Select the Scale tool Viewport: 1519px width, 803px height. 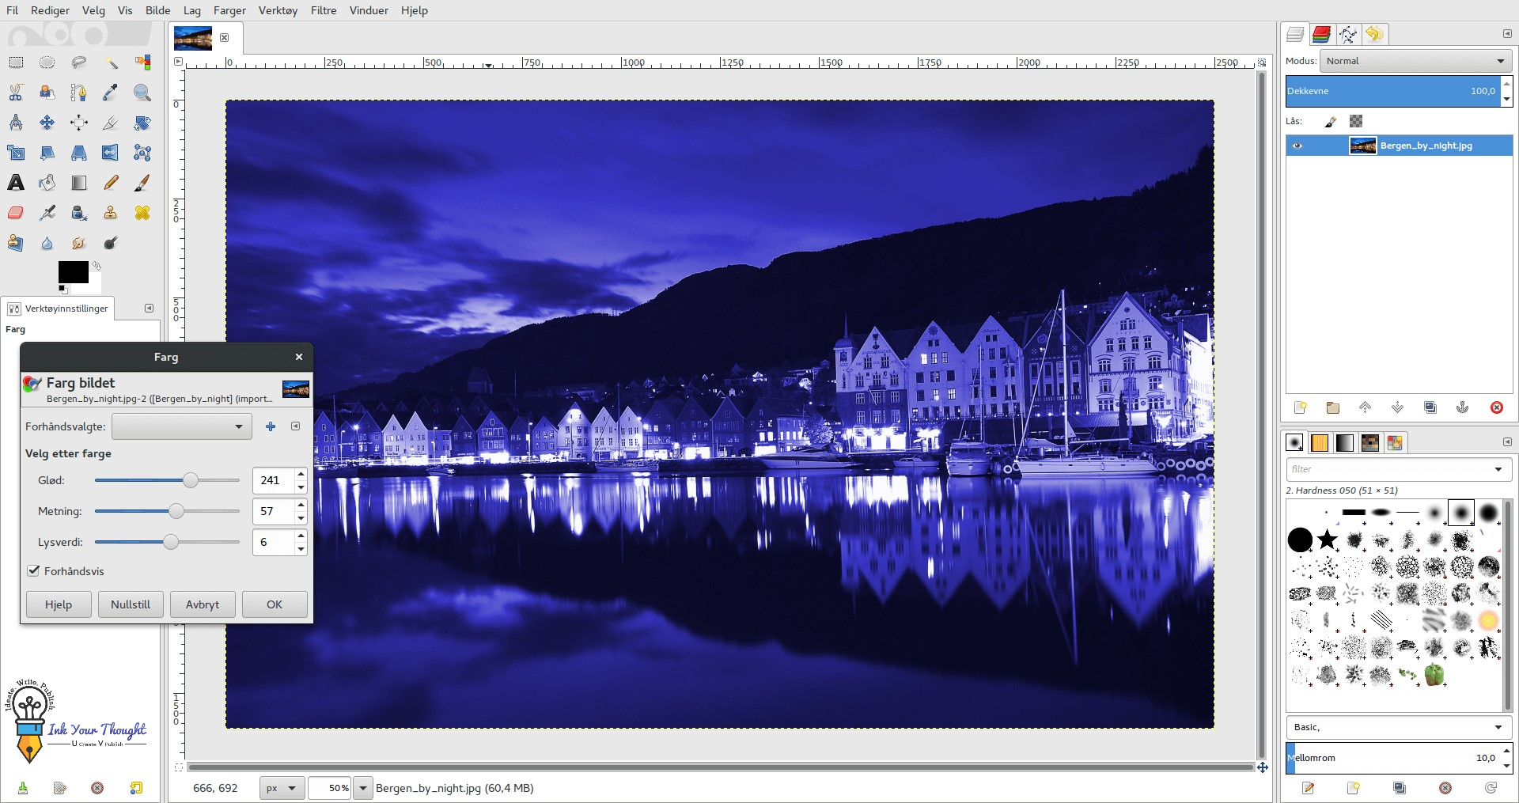16,153
